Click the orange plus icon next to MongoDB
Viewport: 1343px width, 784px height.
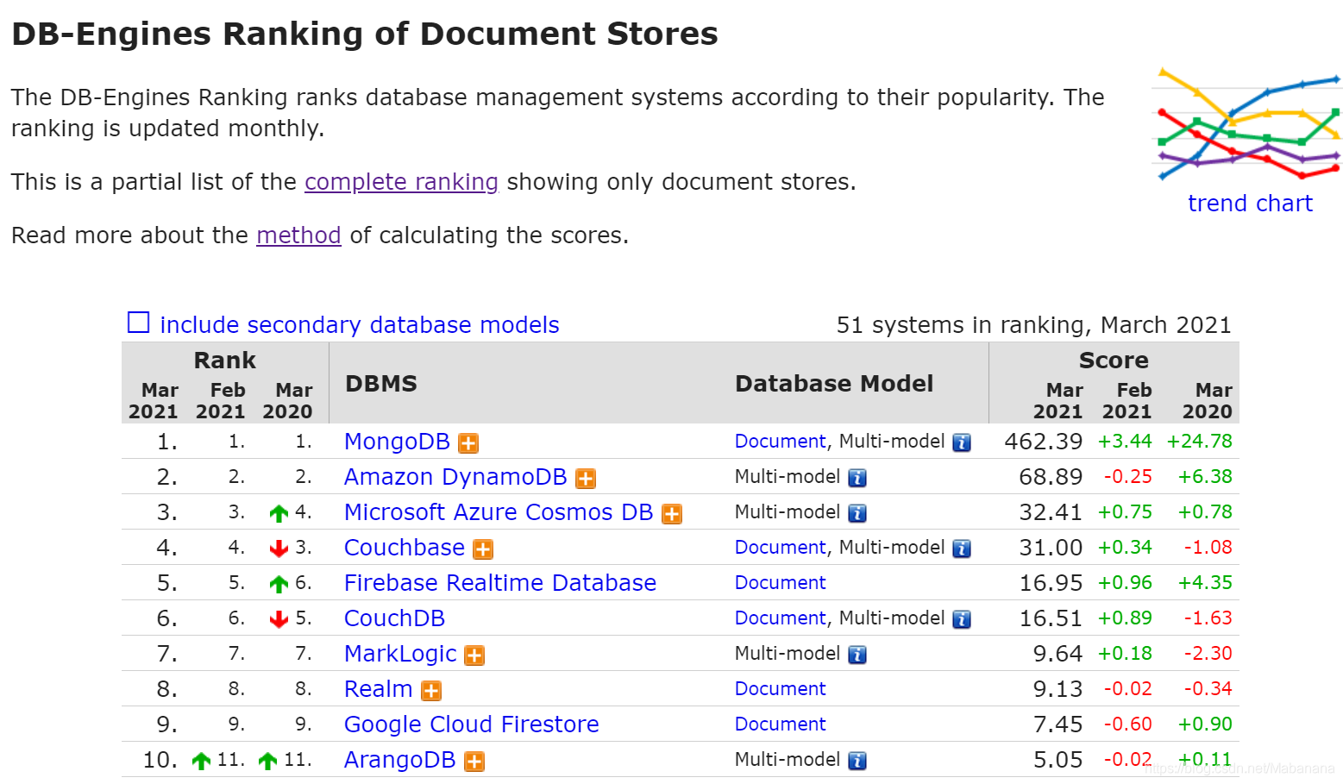point(468,443)
